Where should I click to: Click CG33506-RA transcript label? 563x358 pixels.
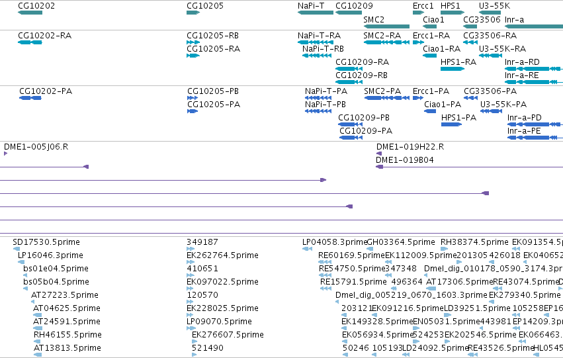tap(490, 36)
